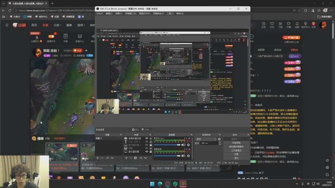Image resolution: width=335 pixels, height=188 pixels.
Task: Adjust the 麦克风/Aux volume slider
Action: 167,145
